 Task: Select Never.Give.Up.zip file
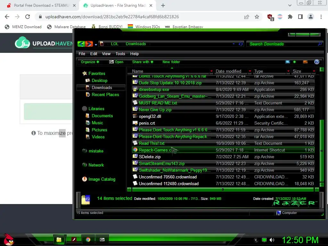click(x=155, y=110)
